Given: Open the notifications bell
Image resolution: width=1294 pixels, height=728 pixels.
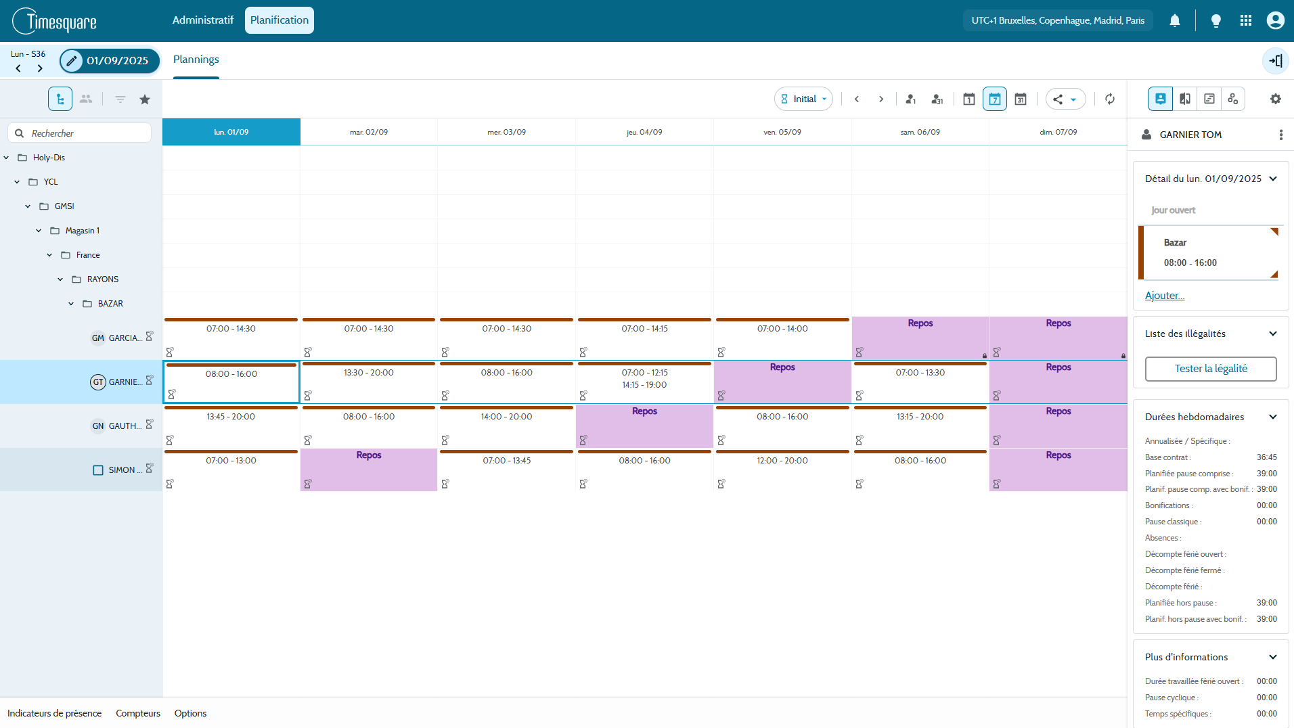Looking at the screenshot, I should pyautogui.click(x=1175, y=20).
